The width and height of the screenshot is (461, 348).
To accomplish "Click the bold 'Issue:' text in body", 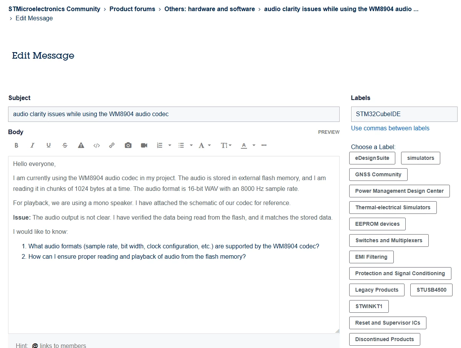I will click(22, 217).
